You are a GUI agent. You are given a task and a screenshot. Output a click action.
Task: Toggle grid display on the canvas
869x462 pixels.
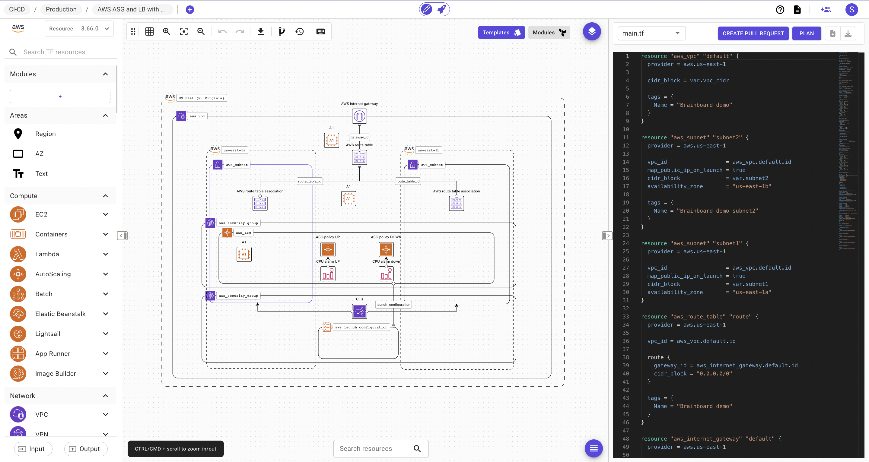point(149,31)
